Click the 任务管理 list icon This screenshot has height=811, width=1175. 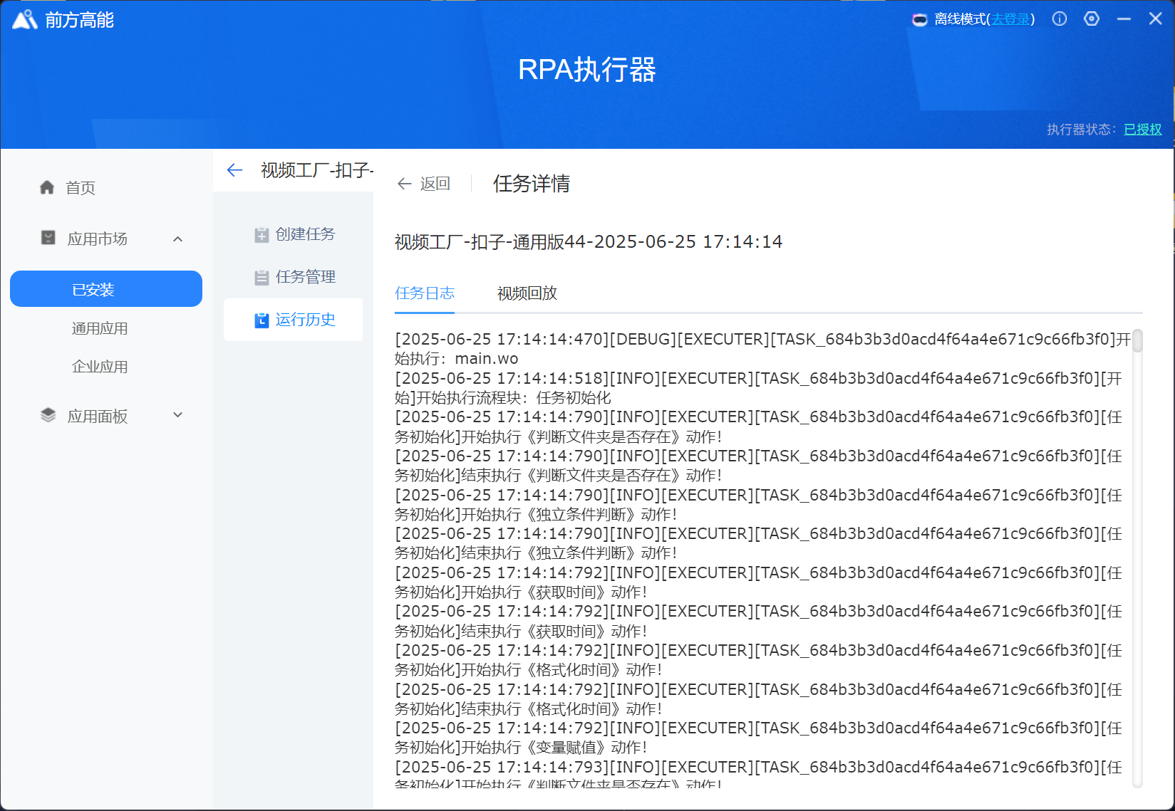[x=262, y=278]
